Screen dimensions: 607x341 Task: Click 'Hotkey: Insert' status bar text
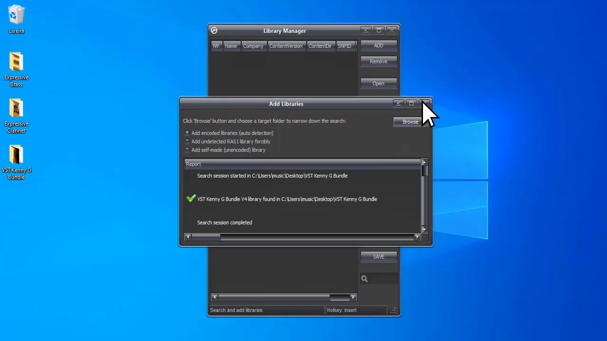341,310
